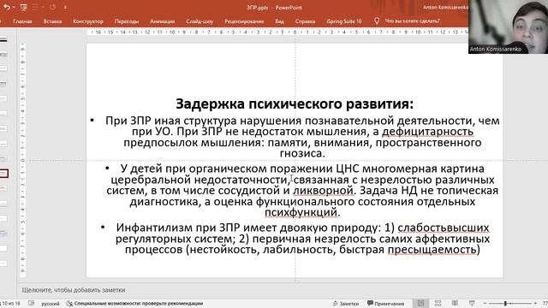Start Slide Show from status bar icon
The image size is (548, 308).
point(472,303)
